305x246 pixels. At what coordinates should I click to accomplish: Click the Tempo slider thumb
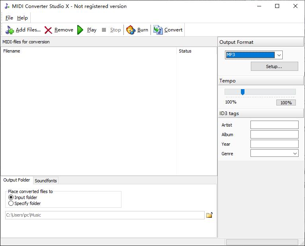[242, 92]
